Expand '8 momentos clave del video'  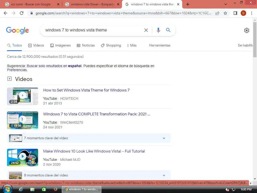[89, 175]
